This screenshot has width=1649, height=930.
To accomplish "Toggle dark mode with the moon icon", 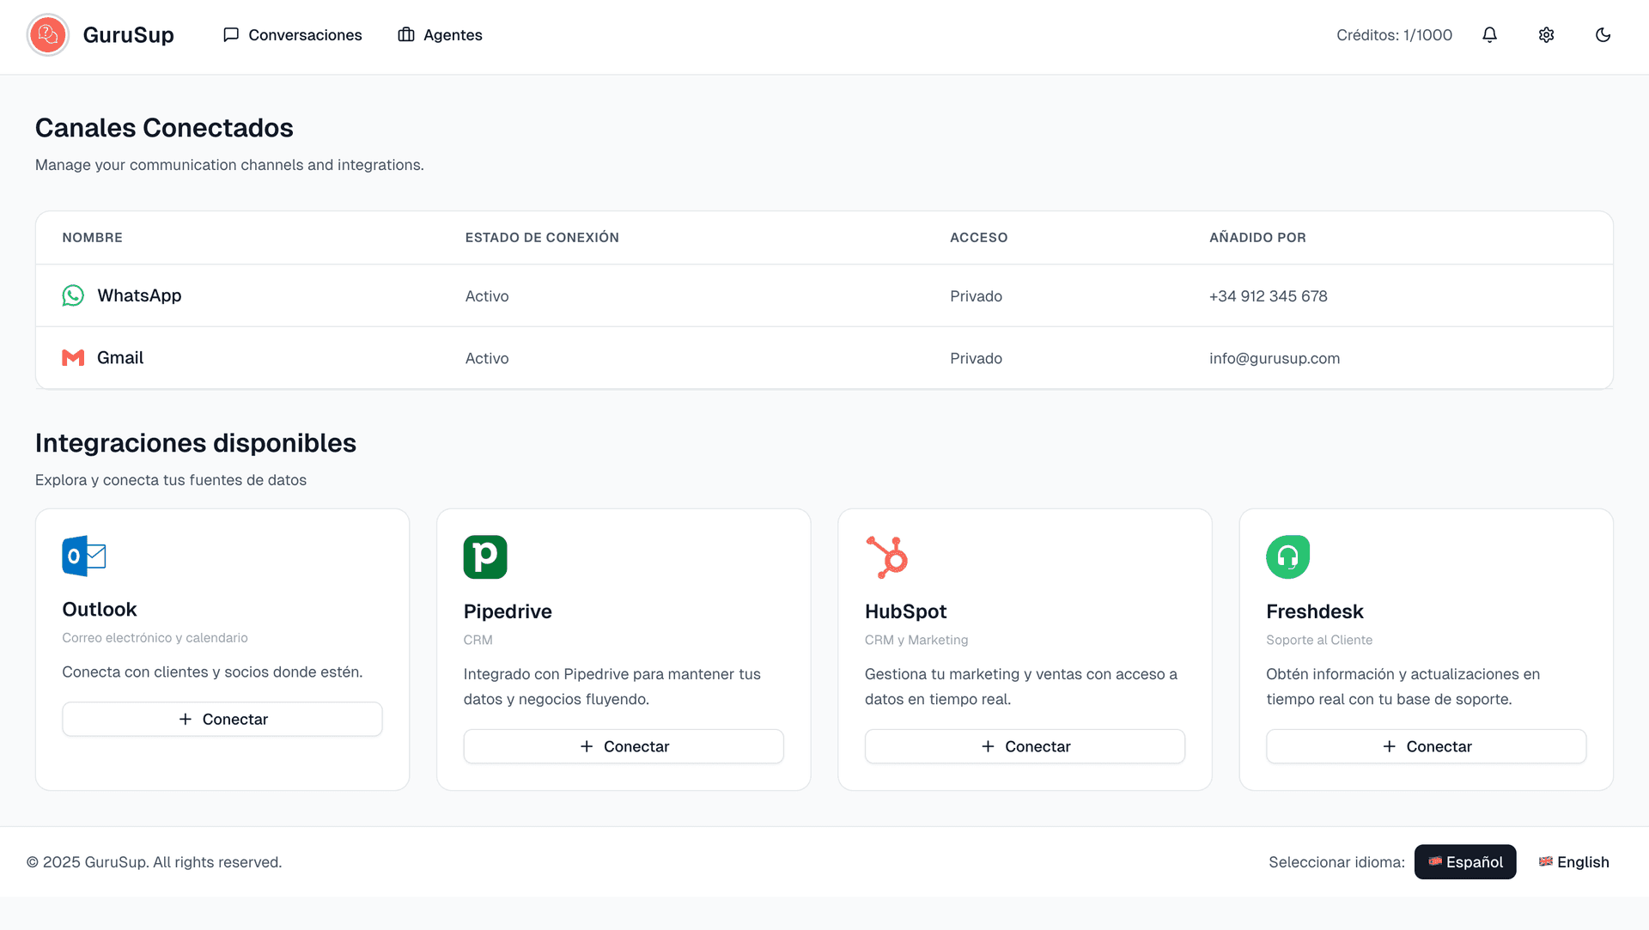I will point(1603,34).
